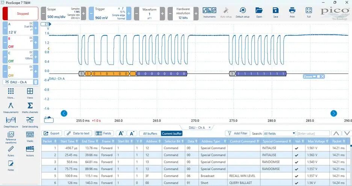Switch to Full screen view icon

pos(309,12)
